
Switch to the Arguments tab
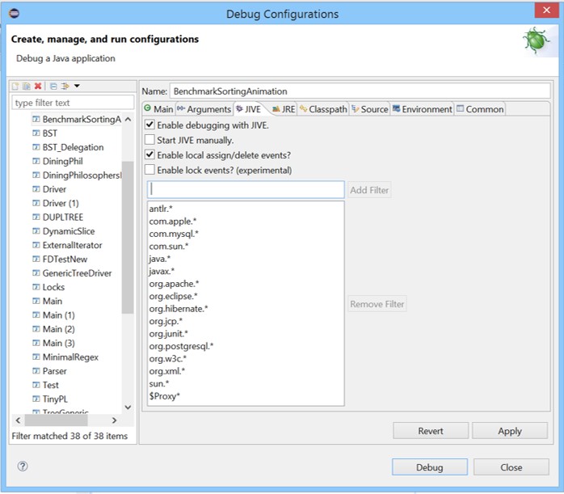(x=204, y=109)
